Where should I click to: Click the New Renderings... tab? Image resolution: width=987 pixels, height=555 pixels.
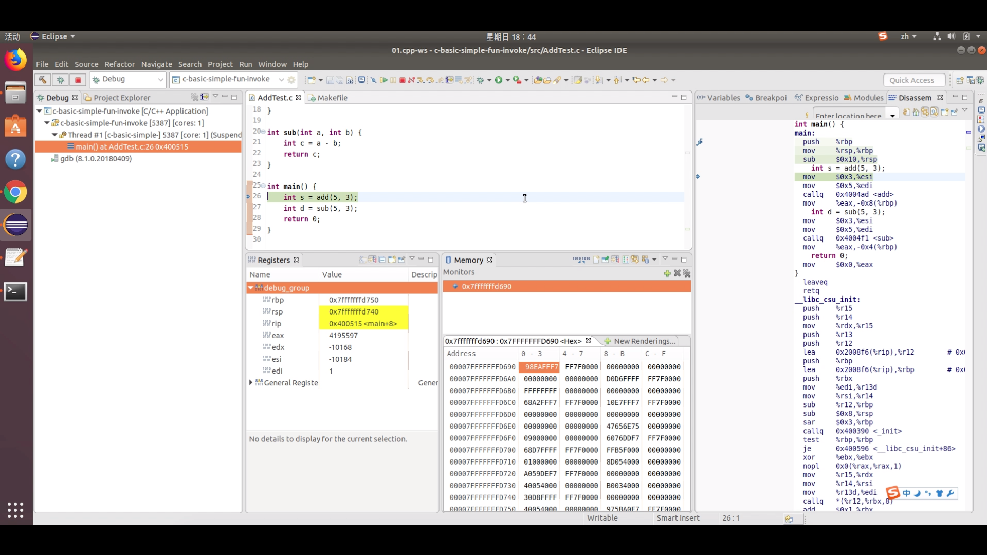tap(639, 341)
